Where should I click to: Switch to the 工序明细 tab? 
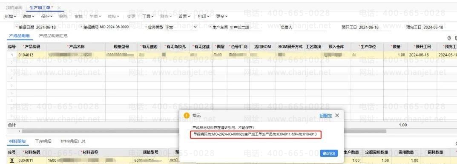point(43,141)
